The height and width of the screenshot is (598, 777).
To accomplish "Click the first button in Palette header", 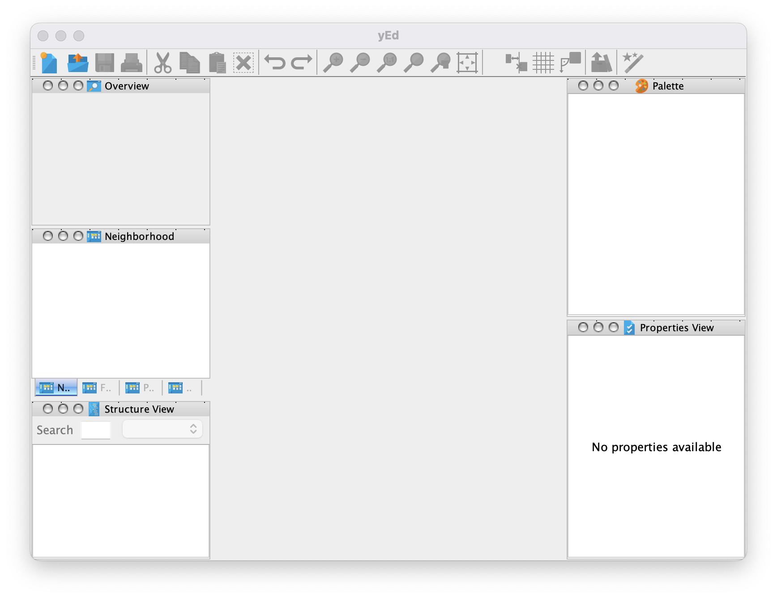I will 583,85.
